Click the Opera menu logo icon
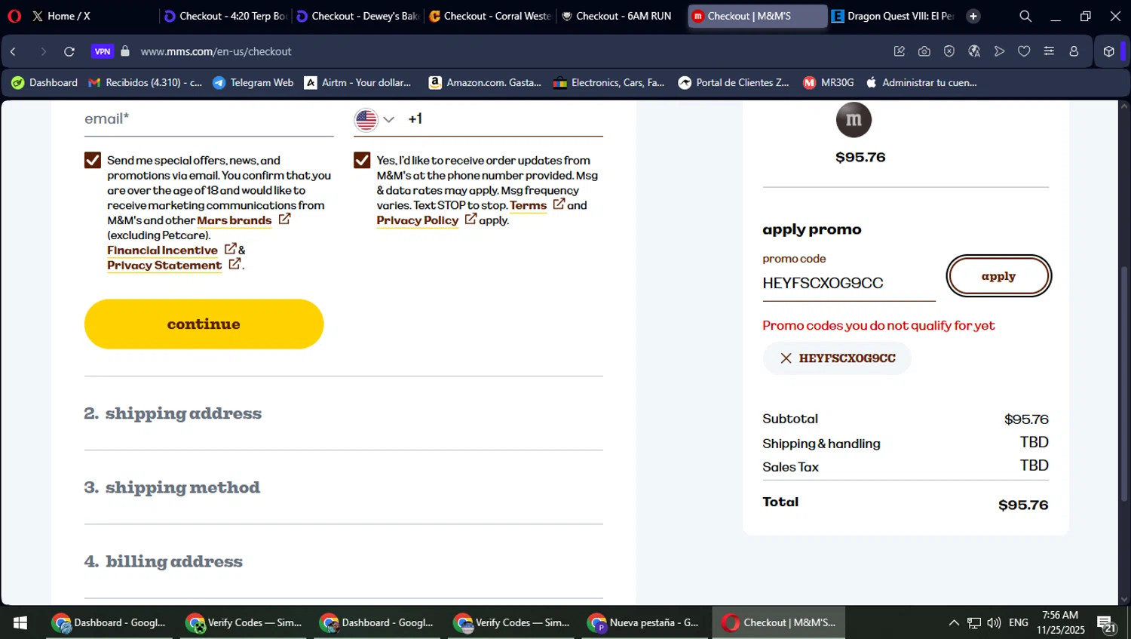Viewport: 1131px width, 639px height. (14, 16)
